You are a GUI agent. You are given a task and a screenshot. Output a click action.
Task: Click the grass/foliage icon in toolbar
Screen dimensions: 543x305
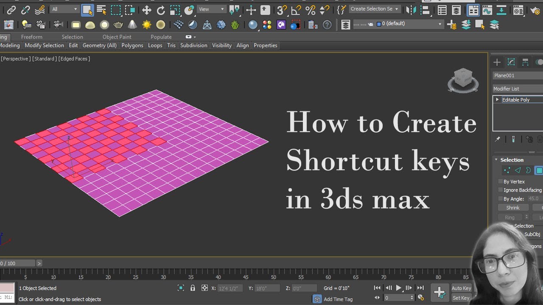click(x=235, y=25)
